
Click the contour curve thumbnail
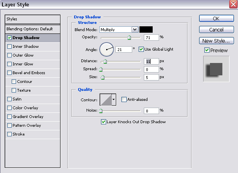[106, 100]
